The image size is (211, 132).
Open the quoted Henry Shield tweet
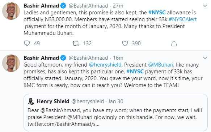click(x=115, y=113)
